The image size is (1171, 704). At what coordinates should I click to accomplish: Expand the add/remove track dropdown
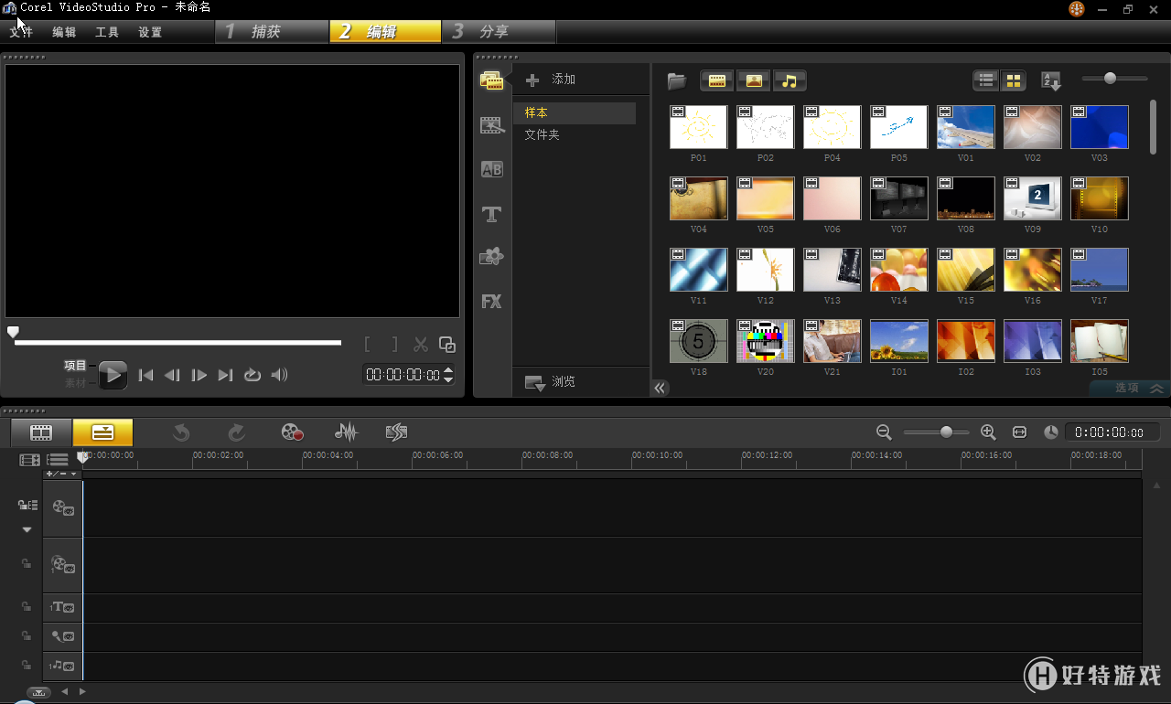62,474
